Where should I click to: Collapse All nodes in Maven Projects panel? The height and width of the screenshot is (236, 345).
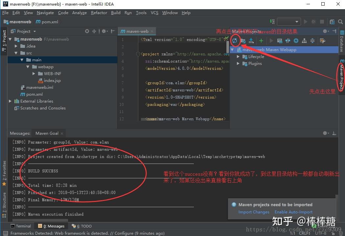[312, 41]
